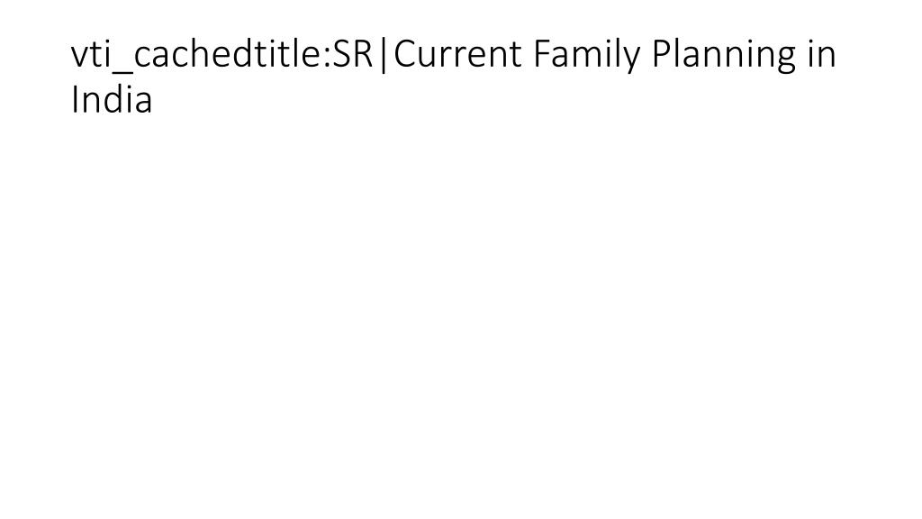
Task: Click the word "Planning" in the title
Action: 723,57
